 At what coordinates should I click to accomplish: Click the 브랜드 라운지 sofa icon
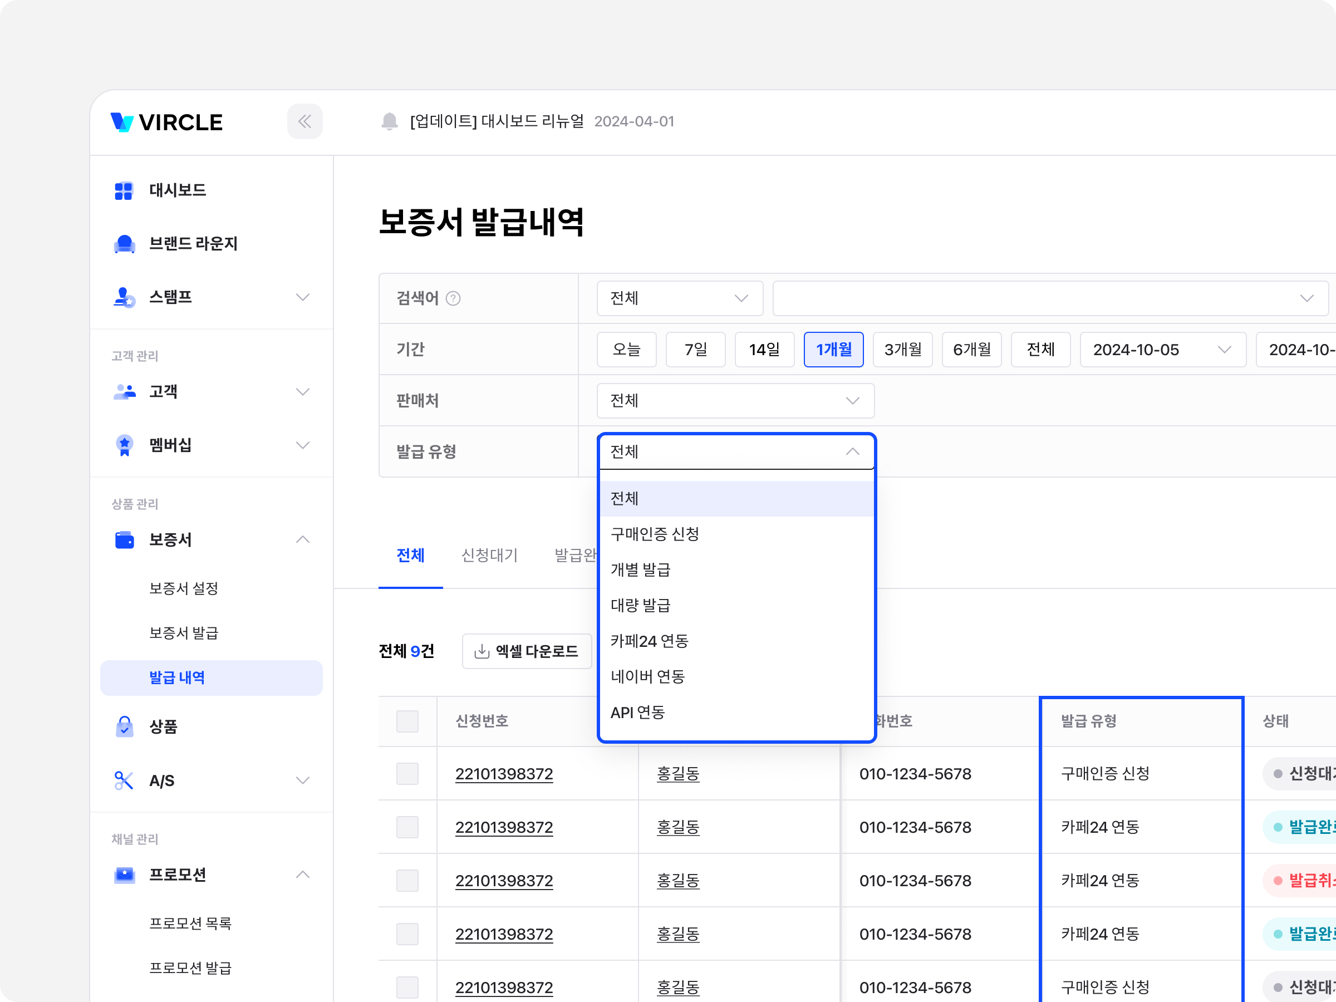125,243
